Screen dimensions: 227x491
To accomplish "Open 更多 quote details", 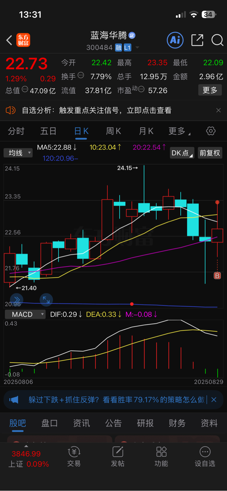I will click(x=210, y=90).
